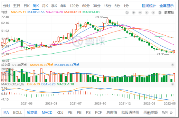
Task: Shift chart right with next arrow
Action: point(154,13)
